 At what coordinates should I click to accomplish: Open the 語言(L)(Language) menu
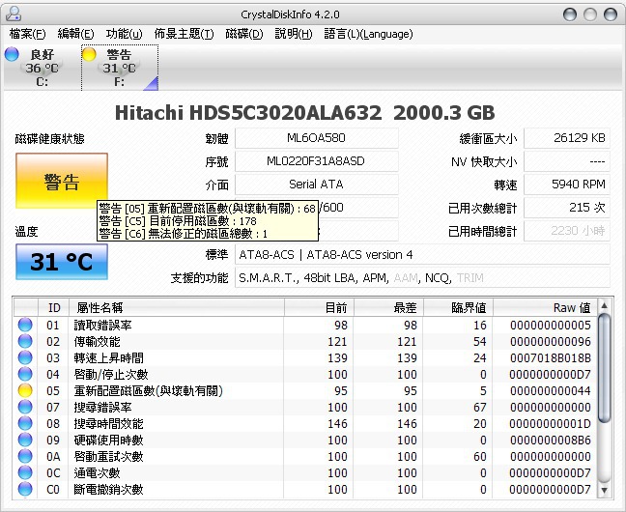tap(368, 34)
